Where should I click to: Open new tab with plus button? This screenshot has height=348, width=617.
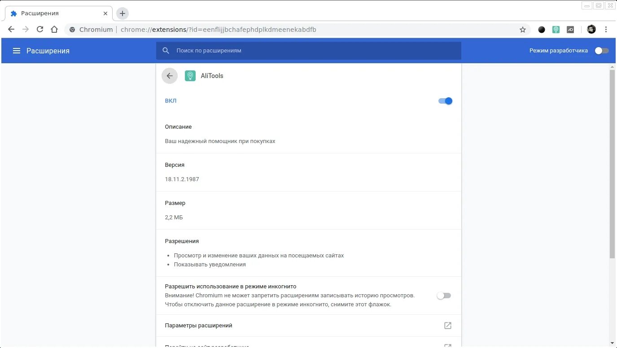click(123, 13)
